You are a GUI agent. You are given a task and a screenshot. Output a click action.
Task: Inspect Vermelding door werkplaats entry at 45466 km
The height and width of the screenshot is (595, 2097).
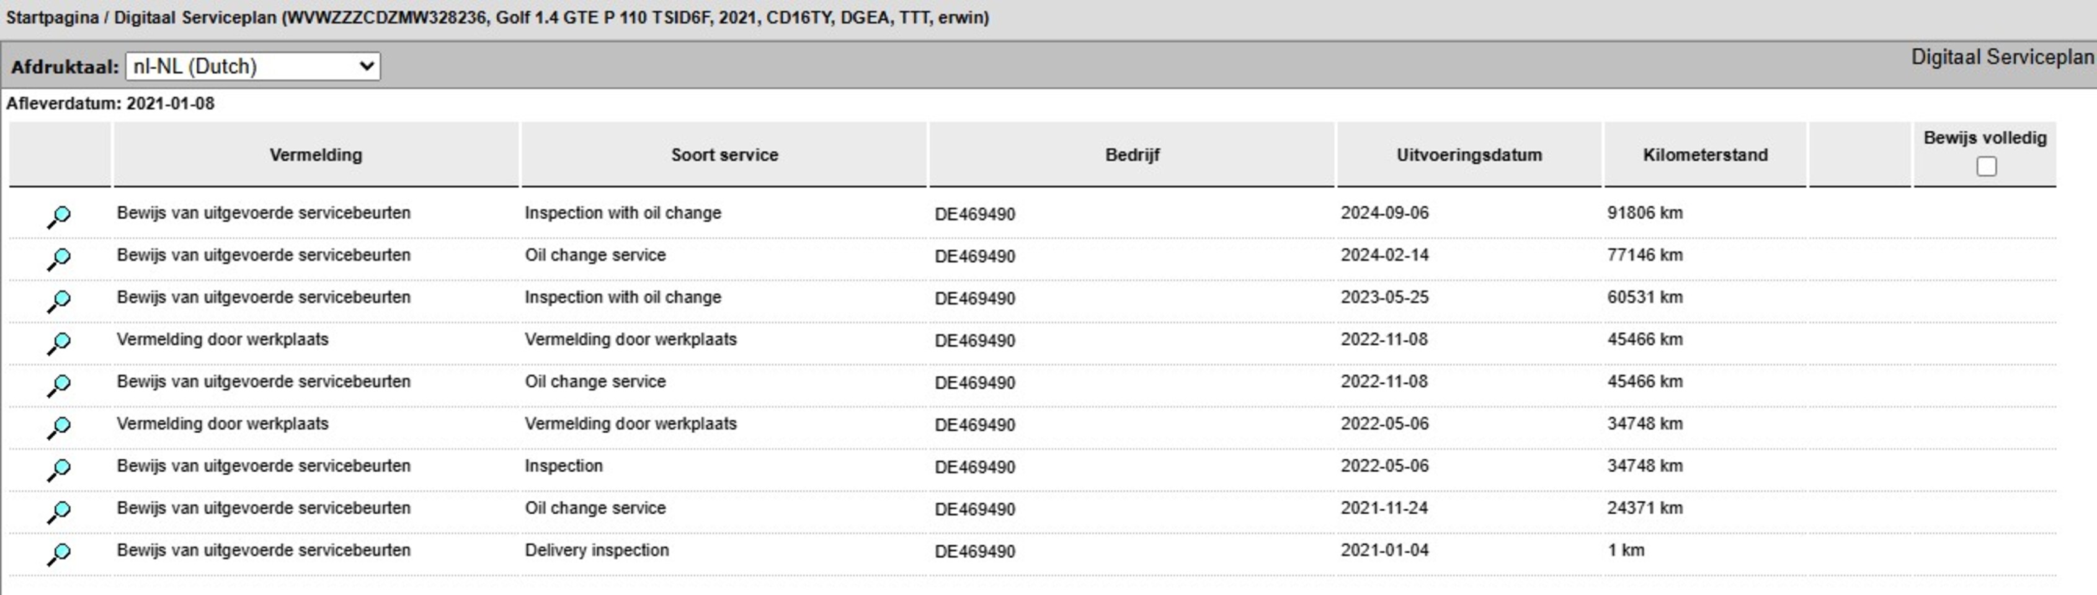coord(58,343)
